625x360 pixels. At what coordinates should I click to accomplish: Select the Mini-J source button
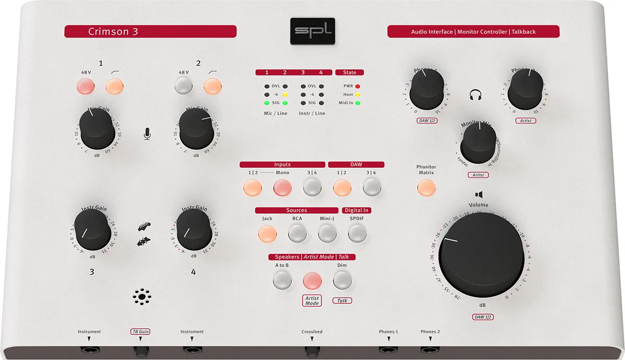coord(327,233)
